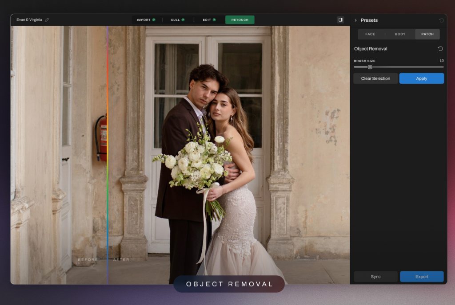Go to the Cull step
Image resolution: width=455 pixels, height=305 pixels.
tap(178, 20)
